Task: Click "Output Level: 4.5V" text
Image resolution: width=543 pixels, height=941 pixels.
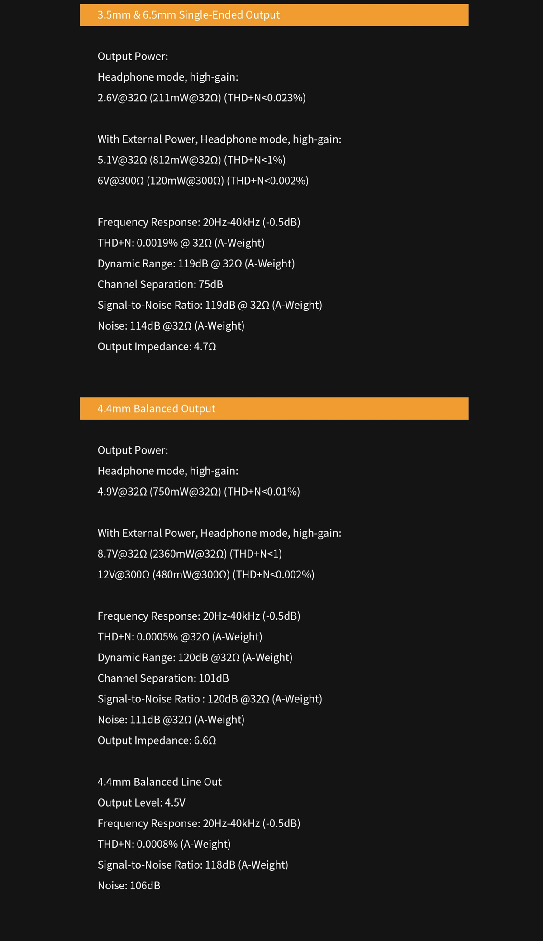Action: (x=142, y=803)
